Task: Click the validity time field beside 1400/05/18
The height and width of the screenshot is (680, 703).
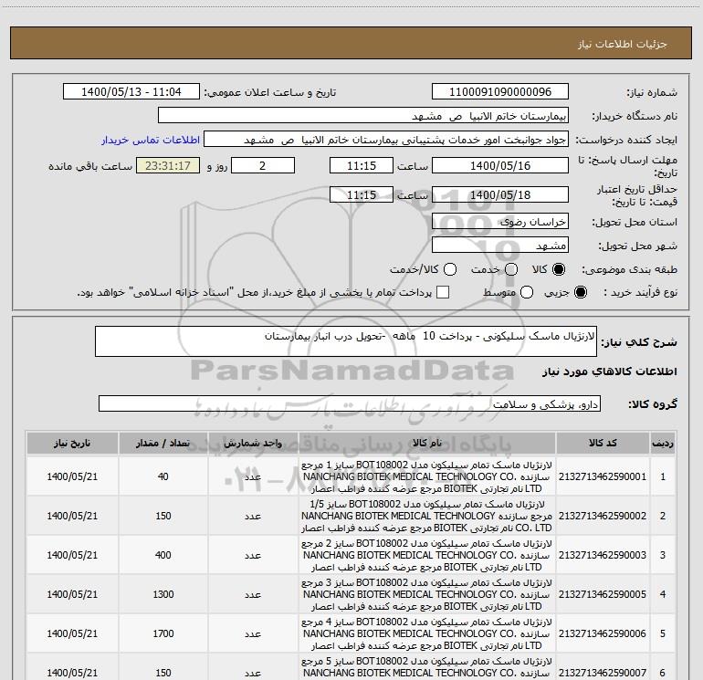Action: 362,194
